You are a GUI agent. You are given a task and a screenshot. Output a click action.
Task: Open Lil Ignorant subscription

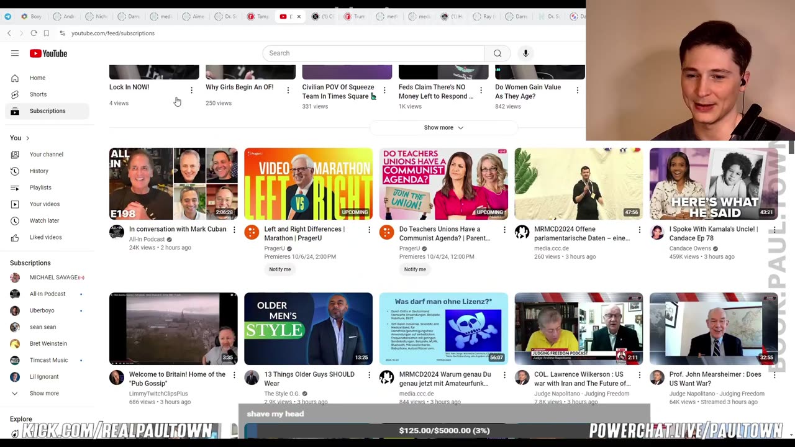(x=47, y=377)
